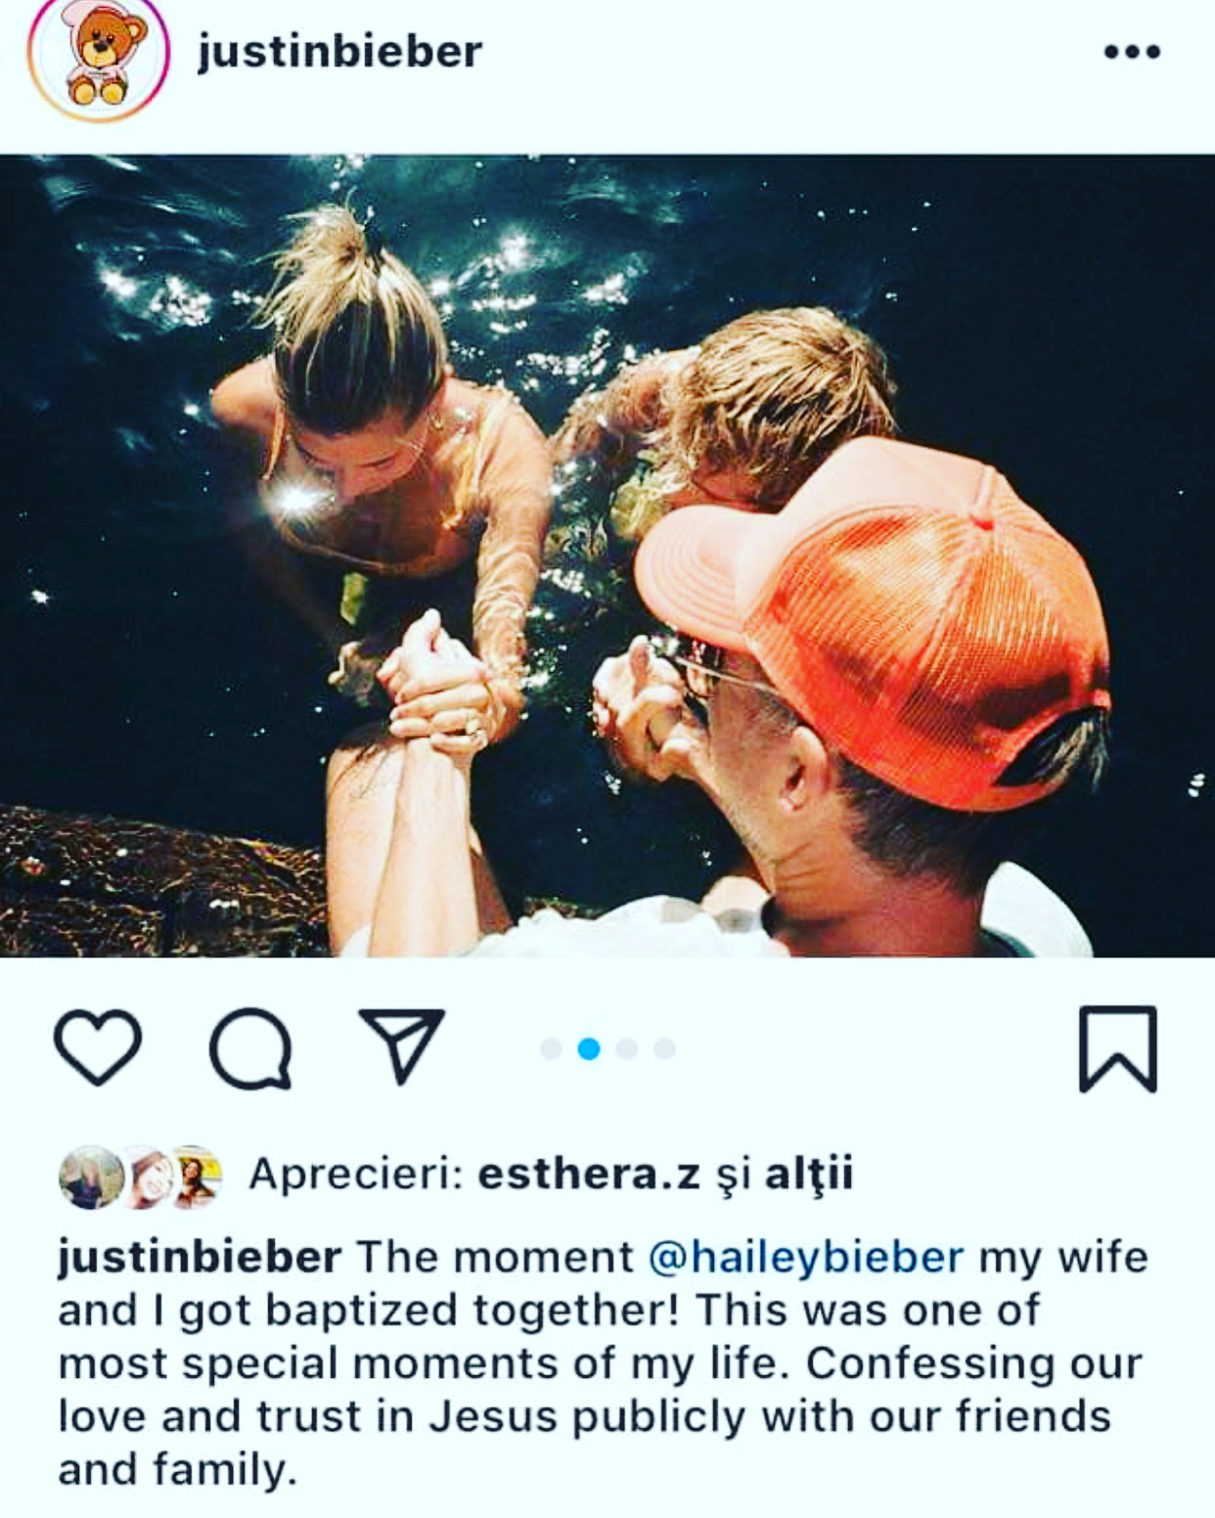Save post using the bookmark icon
The width and height of the screenshot is (1215, 1518).
[x=1117, y=1049]
